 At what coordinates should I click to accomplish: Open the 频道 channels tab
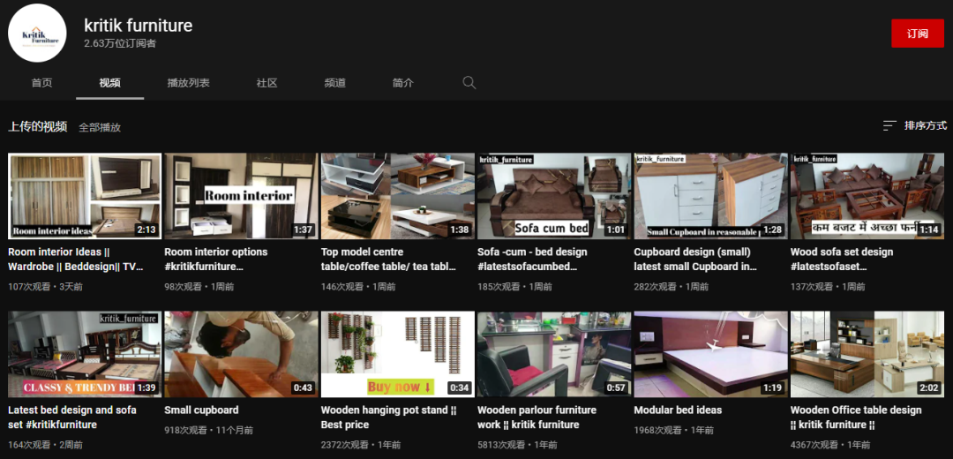click(335, 83)
